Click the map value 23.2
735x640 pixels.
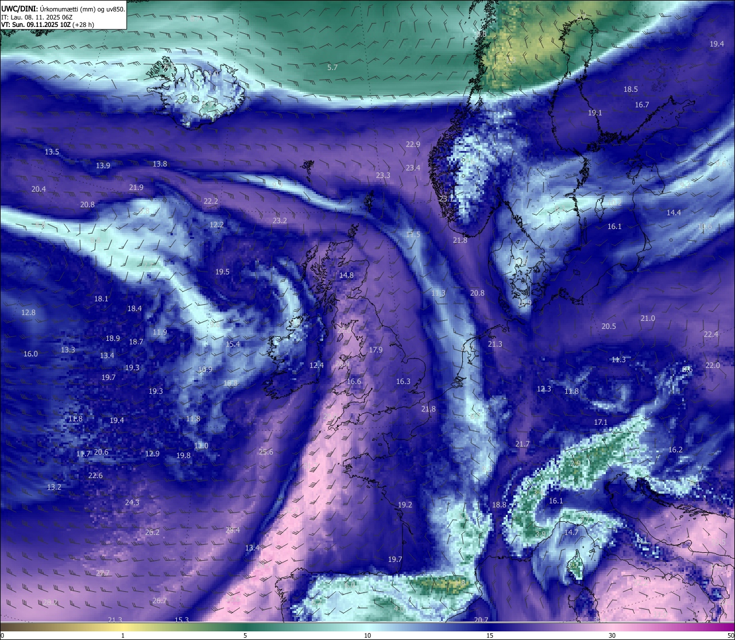point(280,221)
